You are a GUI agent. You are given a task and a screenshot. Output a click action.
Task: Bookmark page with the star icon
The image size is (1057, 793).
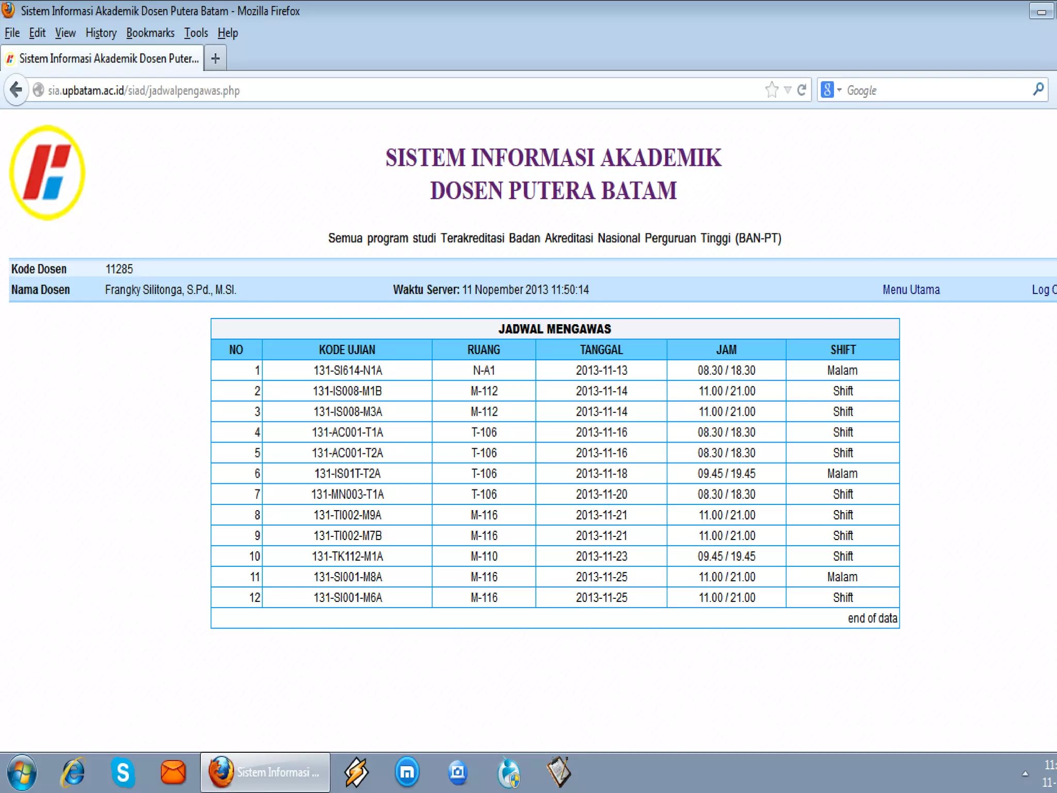(772, 90)
